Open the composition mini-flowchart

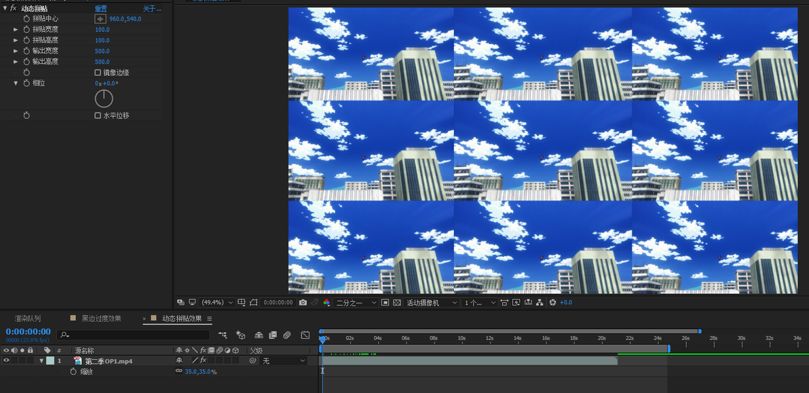(223, 335)
